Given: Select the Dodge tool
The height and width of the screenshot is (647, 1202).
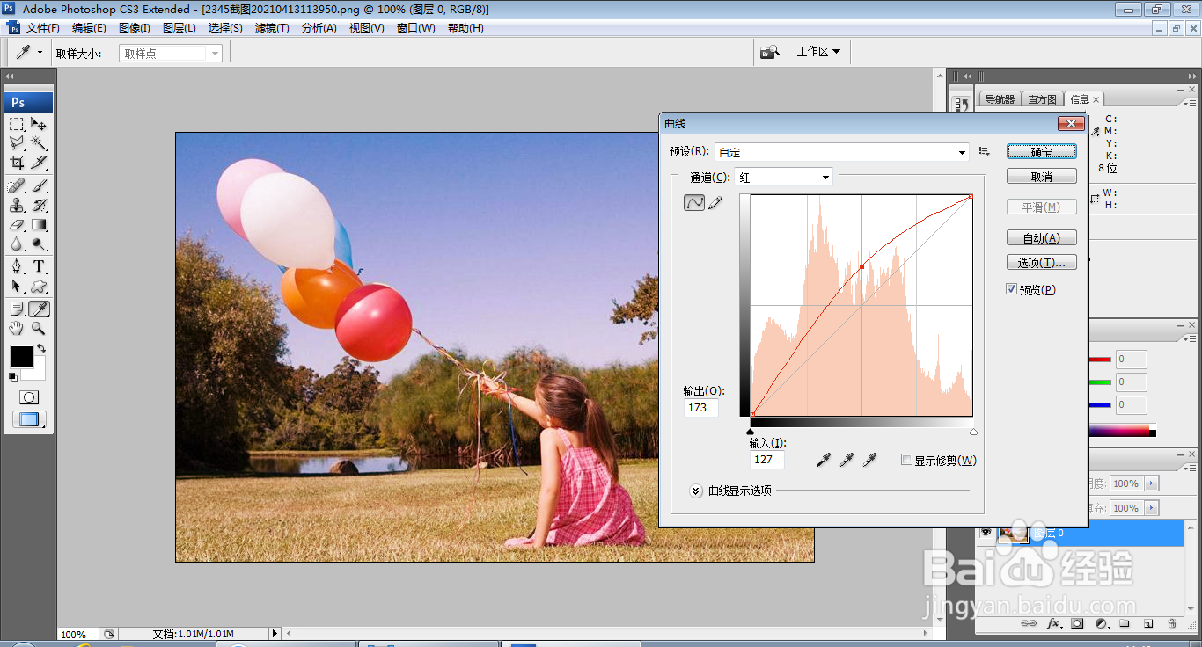Looking at the screenshot, I should pyautogui.click(x=39, y=244).
